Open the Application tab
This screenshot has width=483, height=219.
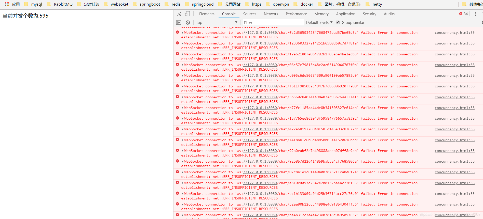point(345,14)
